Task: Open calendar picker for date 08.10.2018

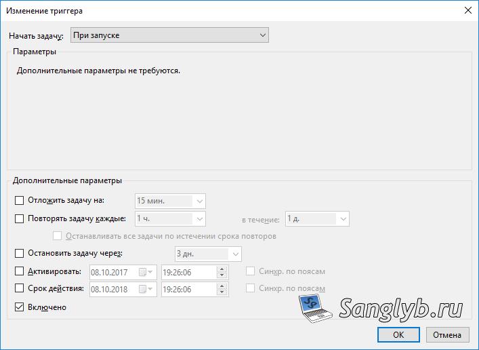Action: tap(146, 290)
